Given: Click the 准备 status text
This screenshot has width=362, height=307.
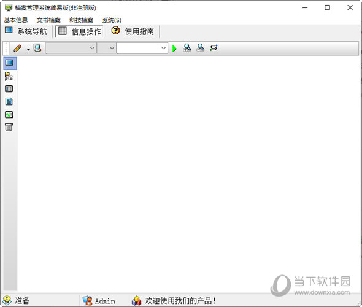Looking at the screenshot, I should click(22, 301).
